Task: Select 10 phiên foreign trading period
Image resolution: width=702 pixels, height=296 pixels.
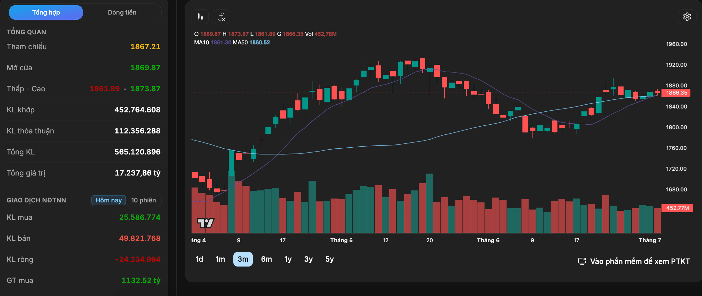Action: tap(143, 200)
